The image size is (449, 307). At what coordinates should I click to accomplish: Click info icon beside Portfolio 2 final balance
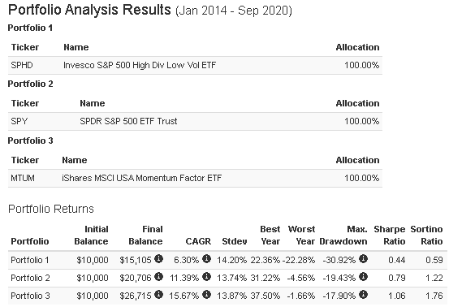[x=158, y=277]
